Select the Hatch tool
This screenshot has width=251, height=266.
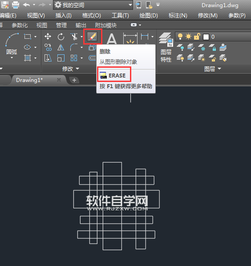(28, 58)
